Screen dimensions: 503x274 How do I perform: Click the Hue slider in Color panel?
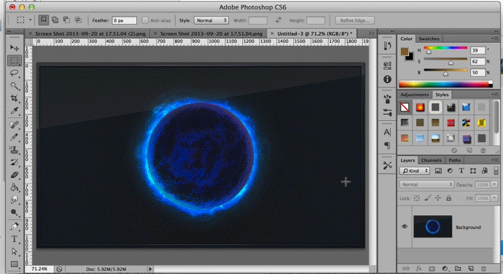coord(445,48)
